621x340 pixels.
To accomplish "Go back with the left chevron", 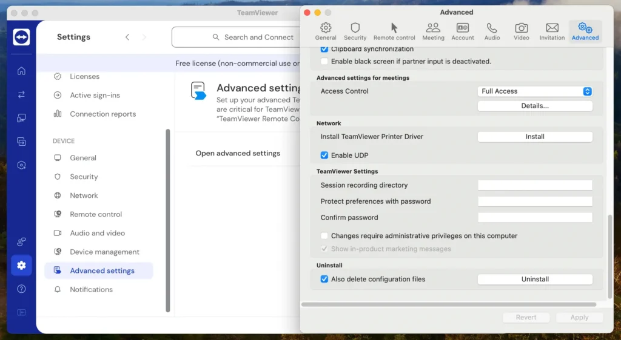I will (127, 37).
